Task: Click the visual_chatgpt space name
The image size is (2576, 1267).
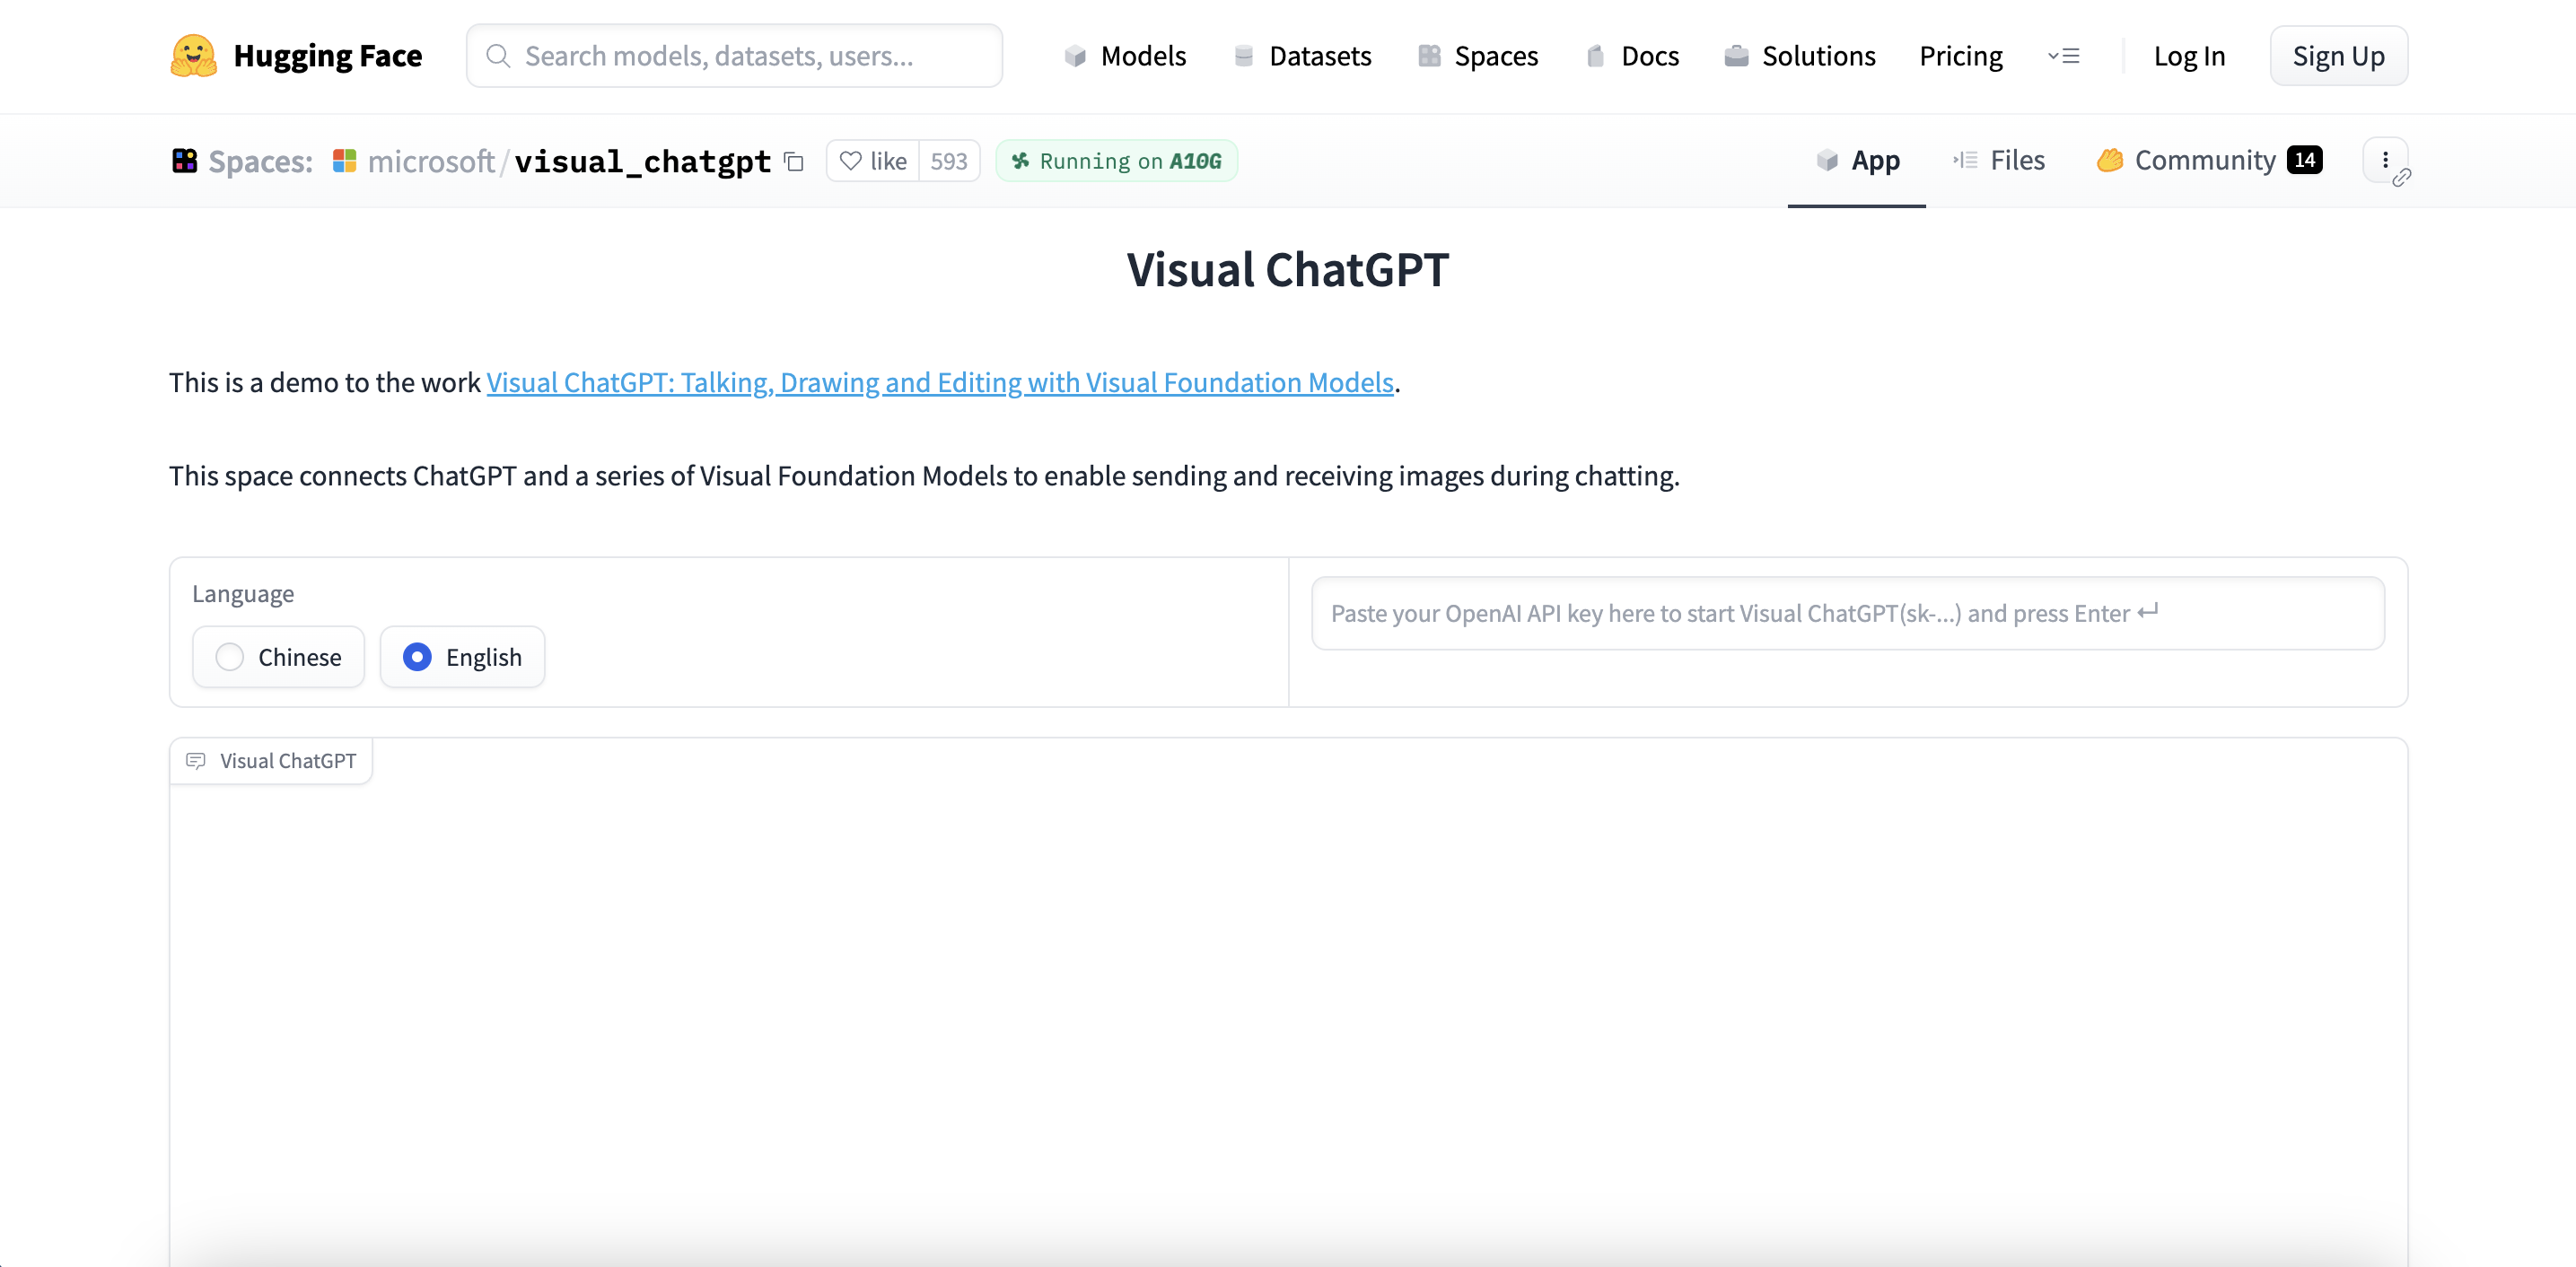Action: pos(643,161)
